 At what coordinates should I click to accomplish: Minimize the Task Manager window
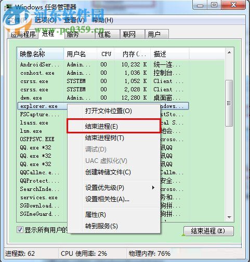(x=200, y=5)
